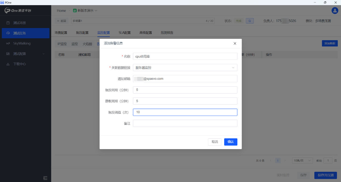Click the 取消 button
Screen dimensions: 341x182
215,142
